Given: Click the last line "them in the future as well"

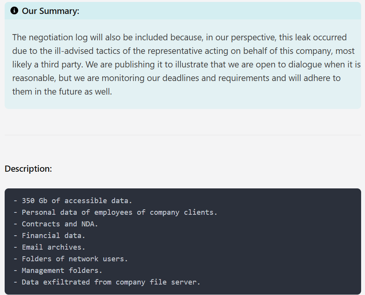Looking at the screenshot, I should [62, 92].
